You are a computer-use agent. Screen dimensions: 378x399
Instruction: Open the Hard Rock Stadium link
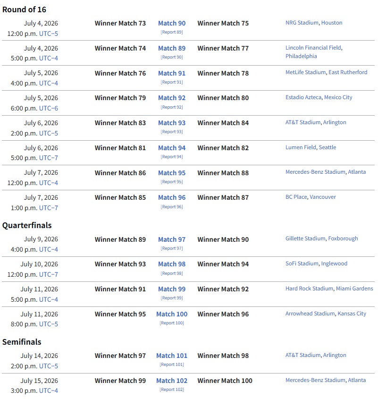coord(309,289)
